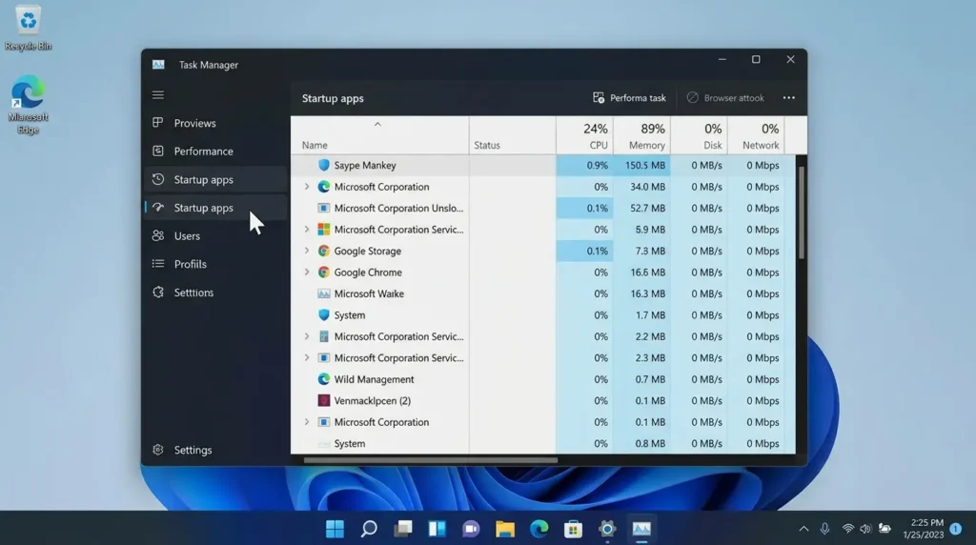Viewport: 976px width, 545px height.
Task: Open the hamburger navigation menu
Action: (158, 94)
